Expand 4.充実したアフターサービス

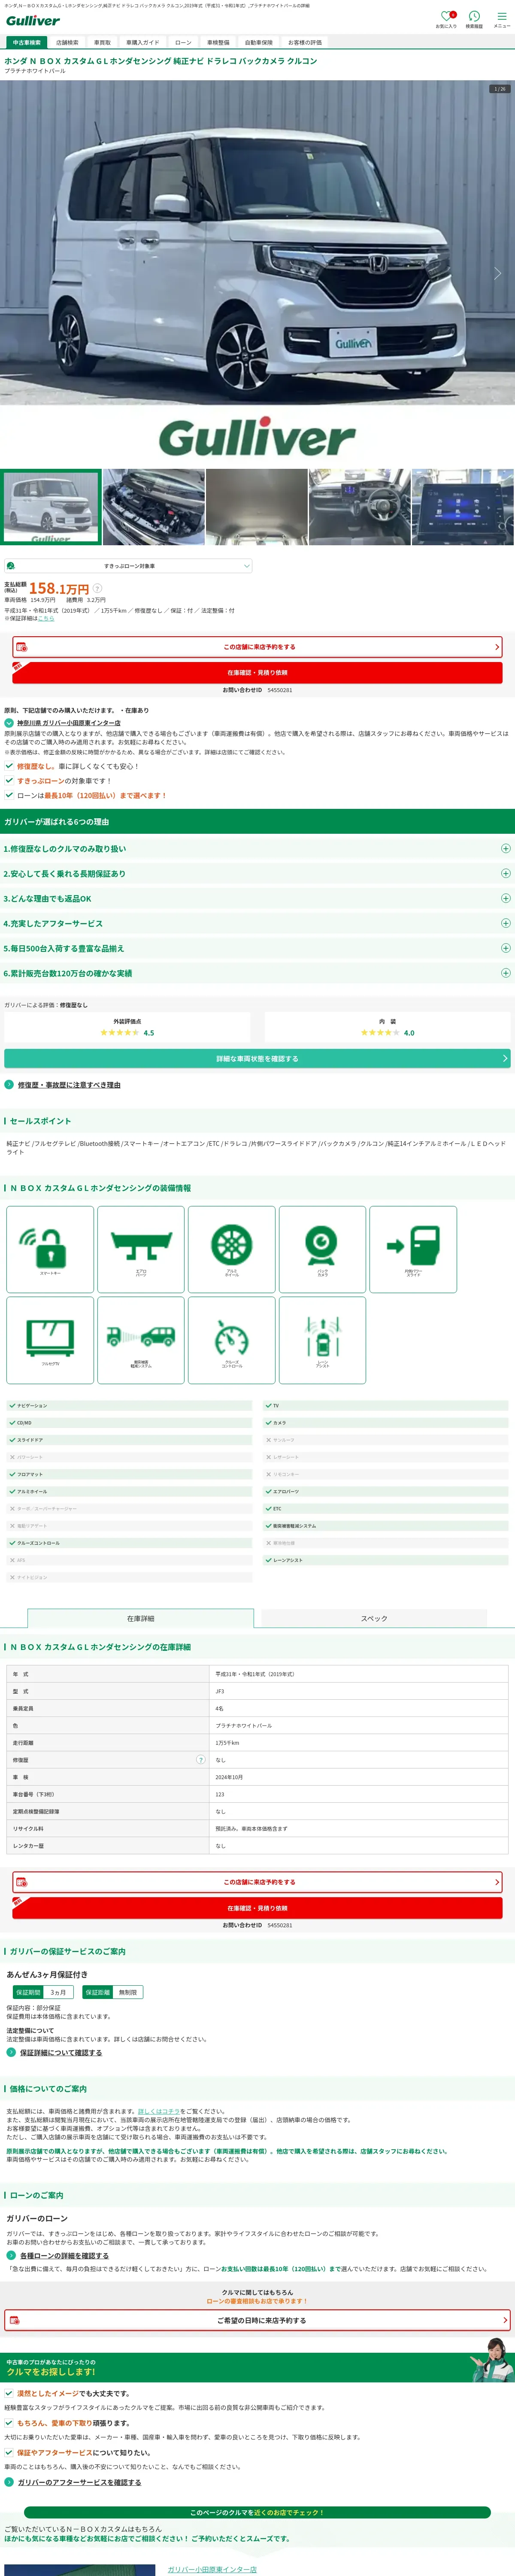(x=257, y=923)
